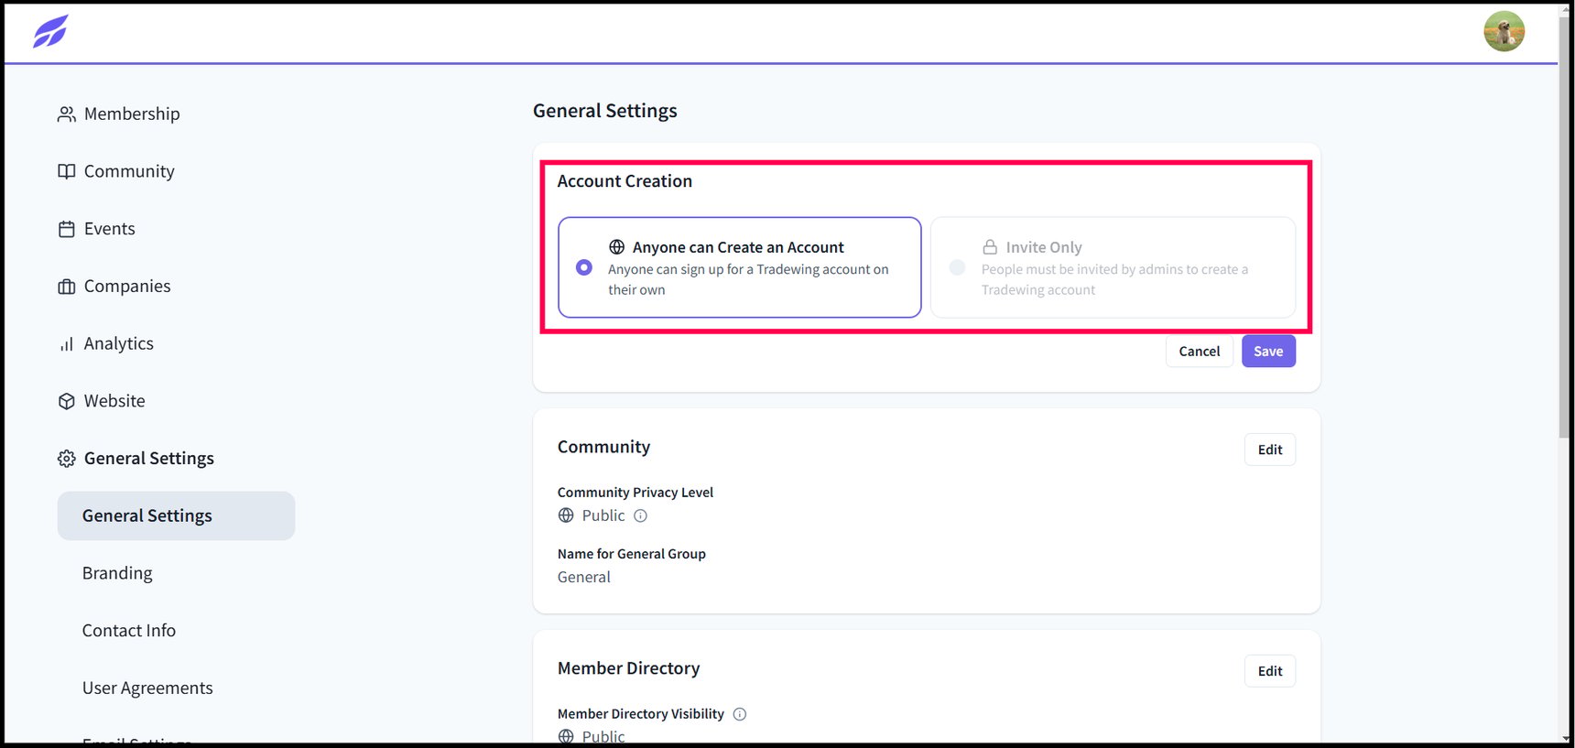Edit the Community settings card
The width and height of the screenshot is (1575, 748).
tap(1270, 450)
